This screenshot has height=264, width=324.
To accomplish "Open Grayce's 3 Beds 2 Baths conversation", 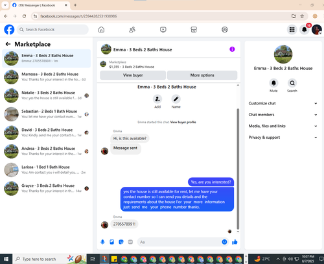I will (x=47, y=189).
